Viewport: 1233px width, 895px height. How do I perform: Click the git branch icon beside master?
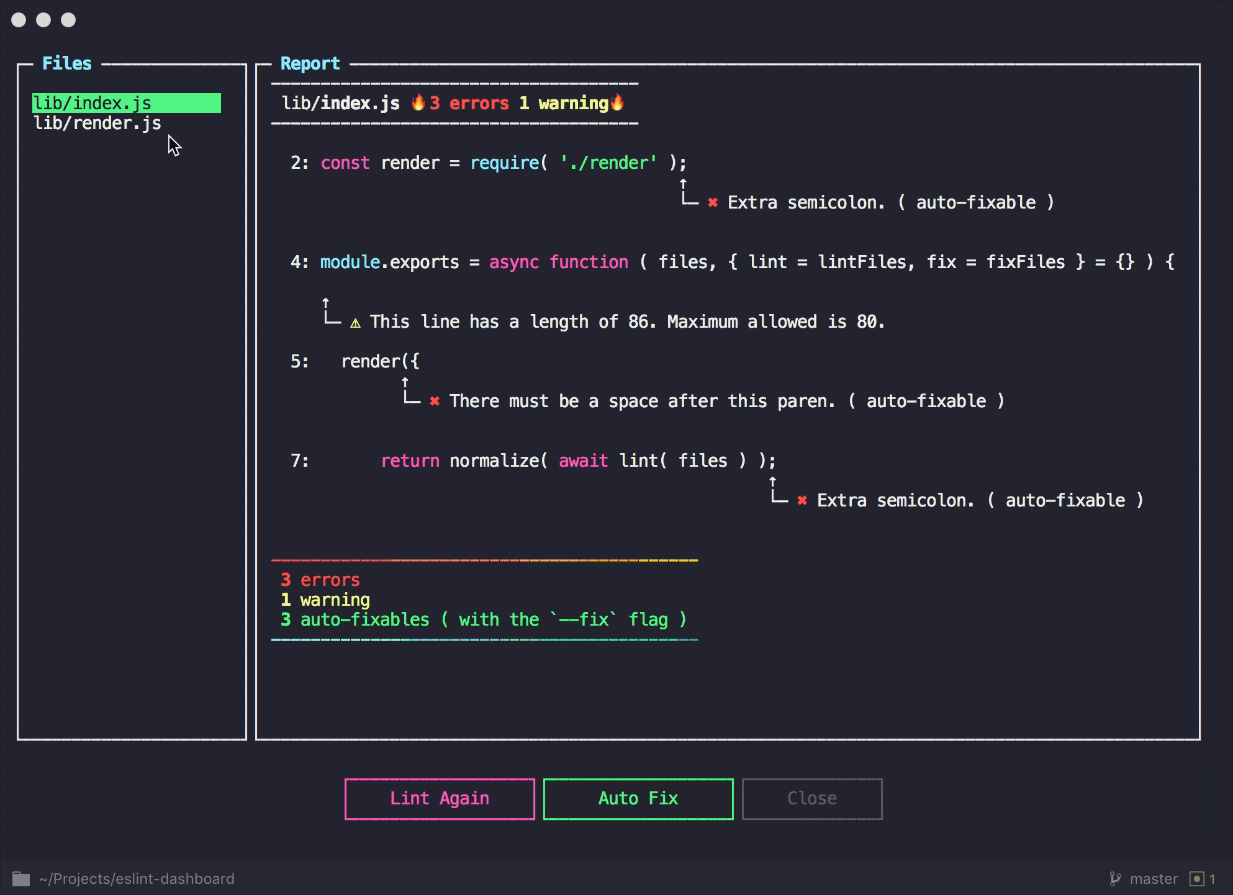(1115, 879)
